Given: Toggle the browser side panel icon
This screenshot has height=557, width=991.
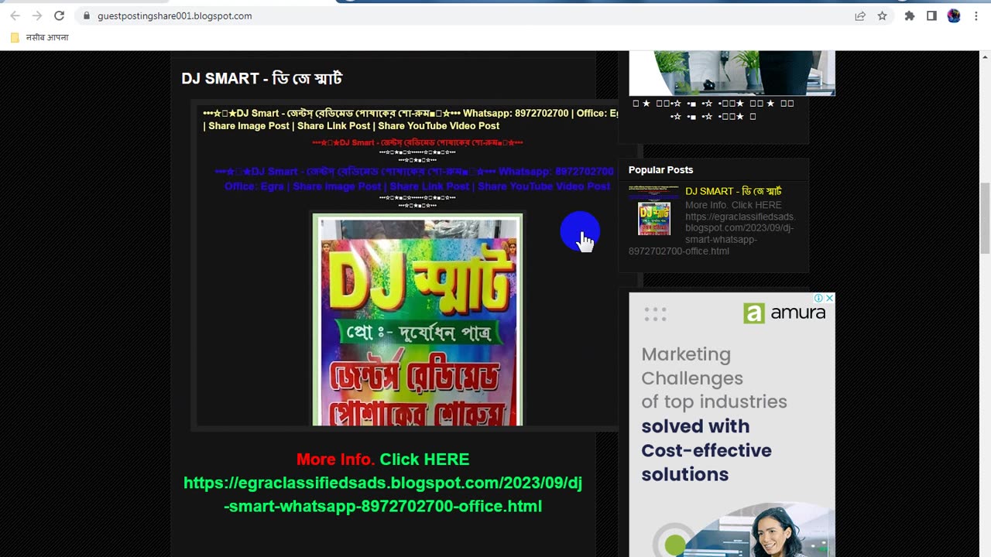Looking at the screenshot, I should (x=931, y=15).
